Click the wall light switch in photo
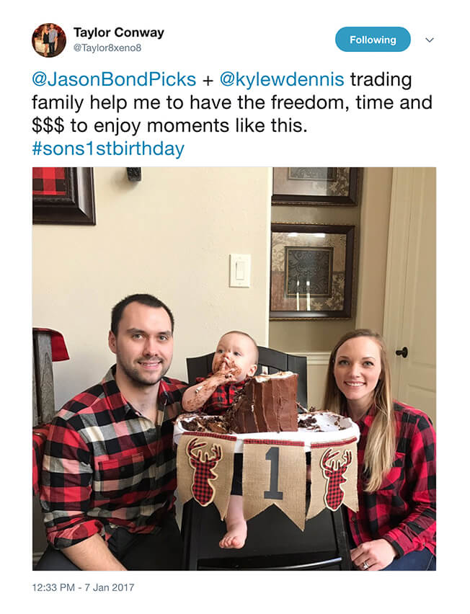The width and height of the screenshot is (470, 614). pyautogui.click(x=240, y=270)
